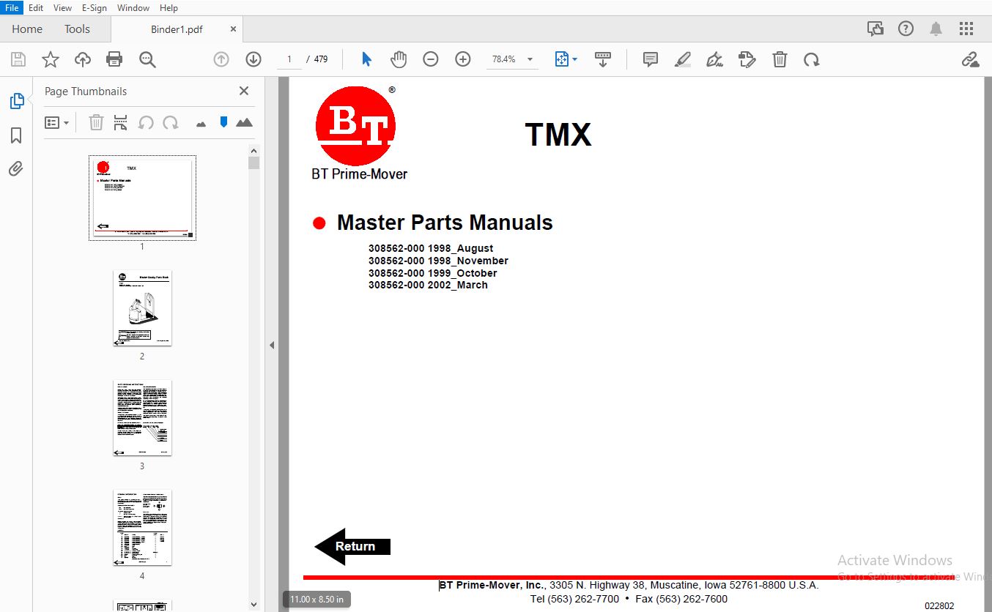
Task: Click the "308562-000 2002_March" line
Action: [428, 285]
